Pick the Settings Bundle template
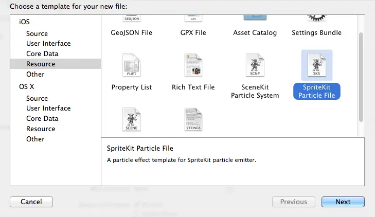375x217 pixels. point(316,20)
